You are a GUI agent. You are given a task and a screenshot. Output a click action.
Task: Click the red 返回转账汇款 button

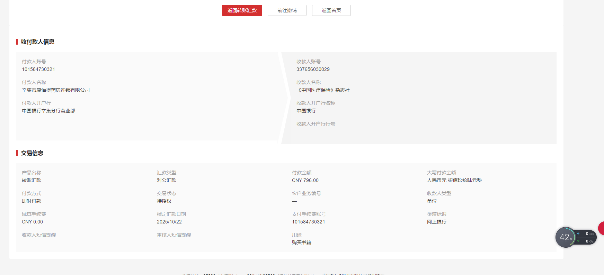(242, 10)
